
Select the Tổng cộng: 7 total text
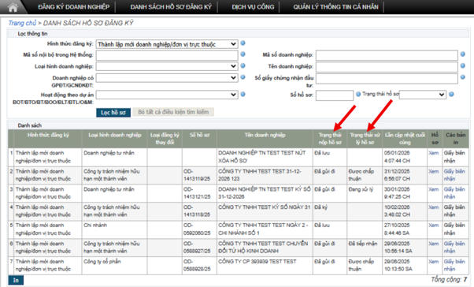[450, 279]
